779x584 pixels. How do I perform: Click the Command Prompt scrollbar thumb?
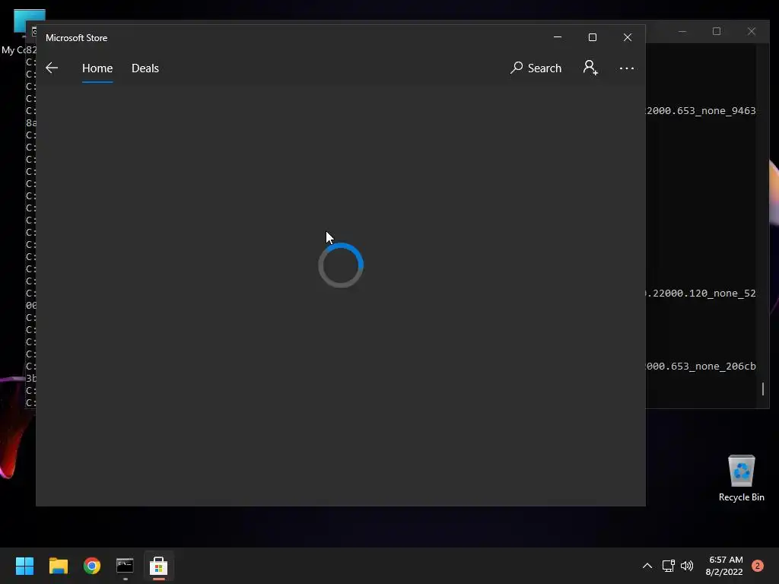[762, 389]
